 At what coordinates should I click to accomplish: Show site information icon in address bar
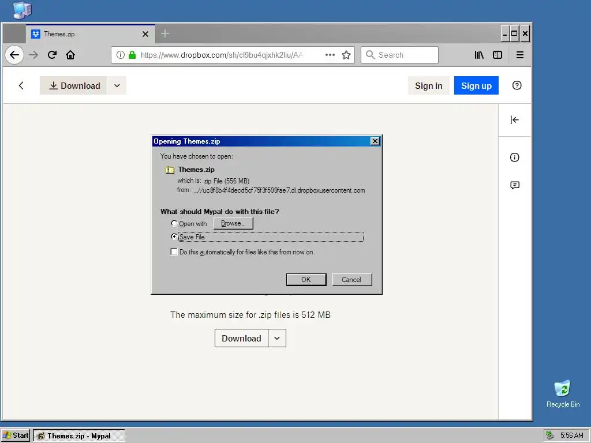[x=120, y=55]
